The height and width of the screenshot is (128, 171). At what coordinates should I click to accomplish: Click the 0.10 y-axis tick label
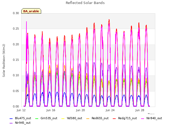pyautogui.click(x=16, y=75)
